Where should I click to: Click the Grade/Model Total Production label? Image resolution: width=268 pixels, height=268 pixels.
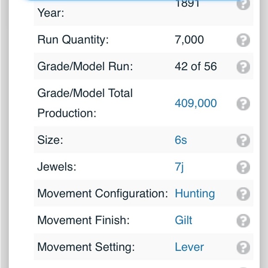[x=85, y=103]
